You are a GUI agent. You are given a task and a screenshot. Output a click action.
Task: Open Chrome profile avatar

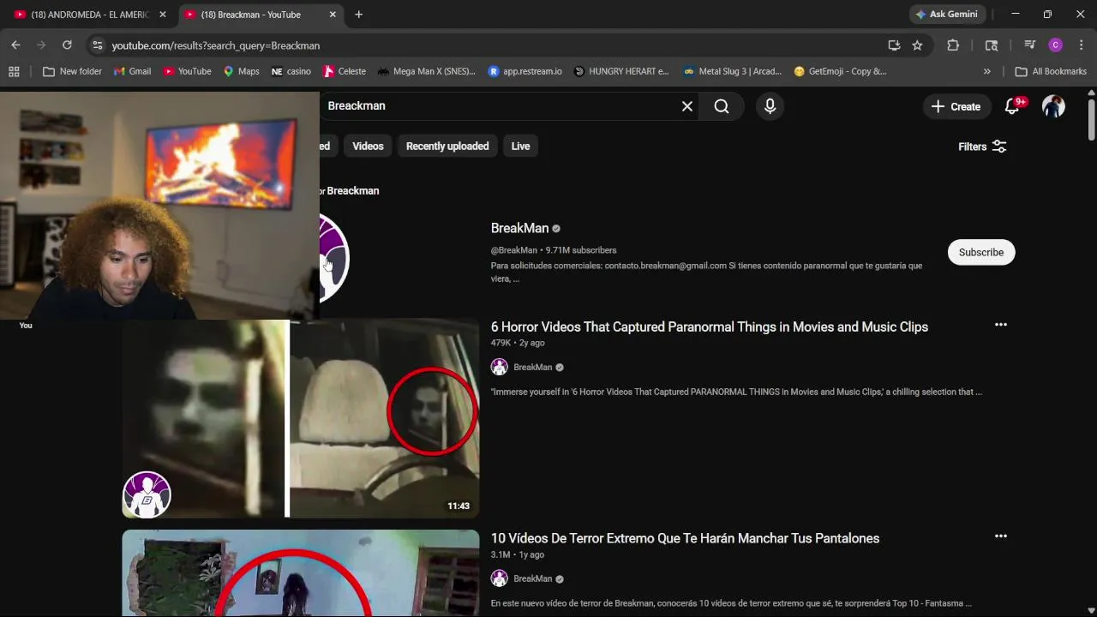click(x=1056, y=45)
